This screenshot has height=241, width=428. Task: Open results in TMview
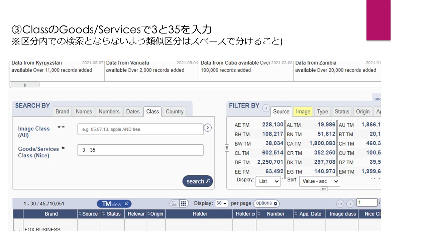click(114, 204)
